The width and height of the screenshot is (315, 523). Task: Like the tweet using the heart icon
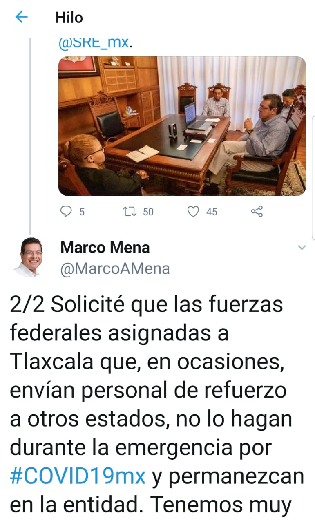point(193,212)
